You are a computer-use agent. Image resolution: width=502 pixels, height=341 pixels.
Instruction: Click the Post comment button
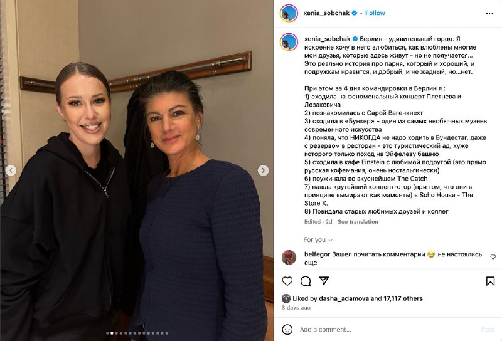point(488,330)
